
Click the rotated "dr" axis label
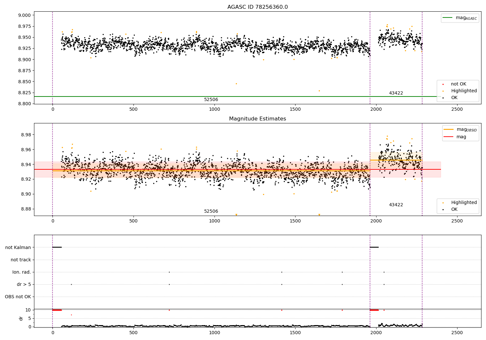point(21,319)
